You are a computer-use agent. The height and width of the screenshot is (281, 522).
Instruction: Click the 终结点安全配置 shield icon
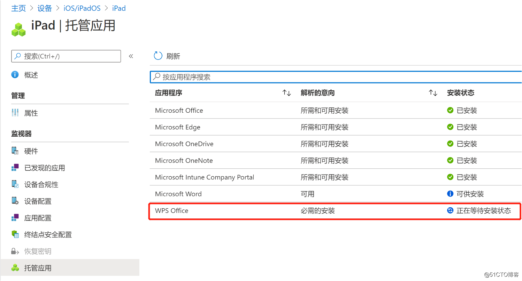tap(15, 234)
